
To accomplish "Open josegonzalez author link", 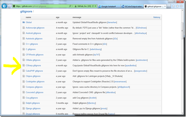I will (x=141, y=71).
